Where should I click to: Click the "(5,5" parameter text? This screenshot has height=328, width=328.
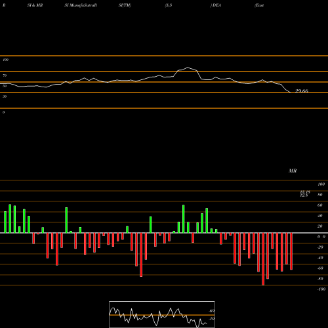point(169,5)
